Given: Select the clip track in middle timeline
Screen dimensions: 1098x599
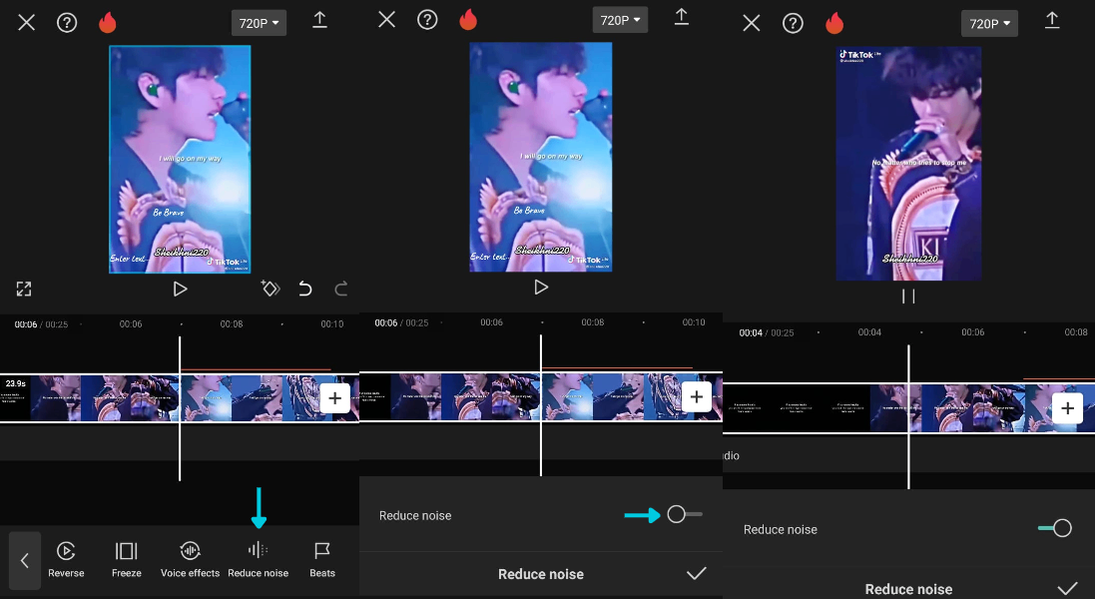Looking at the screenshot, I should [x=541, y=396].
